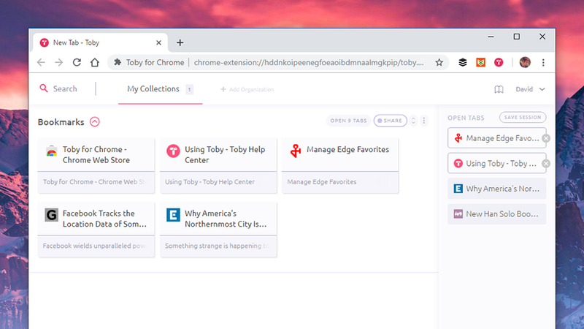Reload the current page

pos(77,62)
